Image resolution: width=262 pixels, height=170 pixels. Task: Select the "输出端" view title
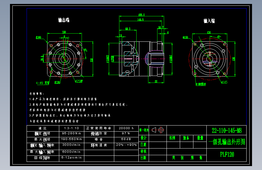[64, 20]
